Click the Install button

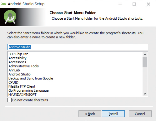coord(113,114)
